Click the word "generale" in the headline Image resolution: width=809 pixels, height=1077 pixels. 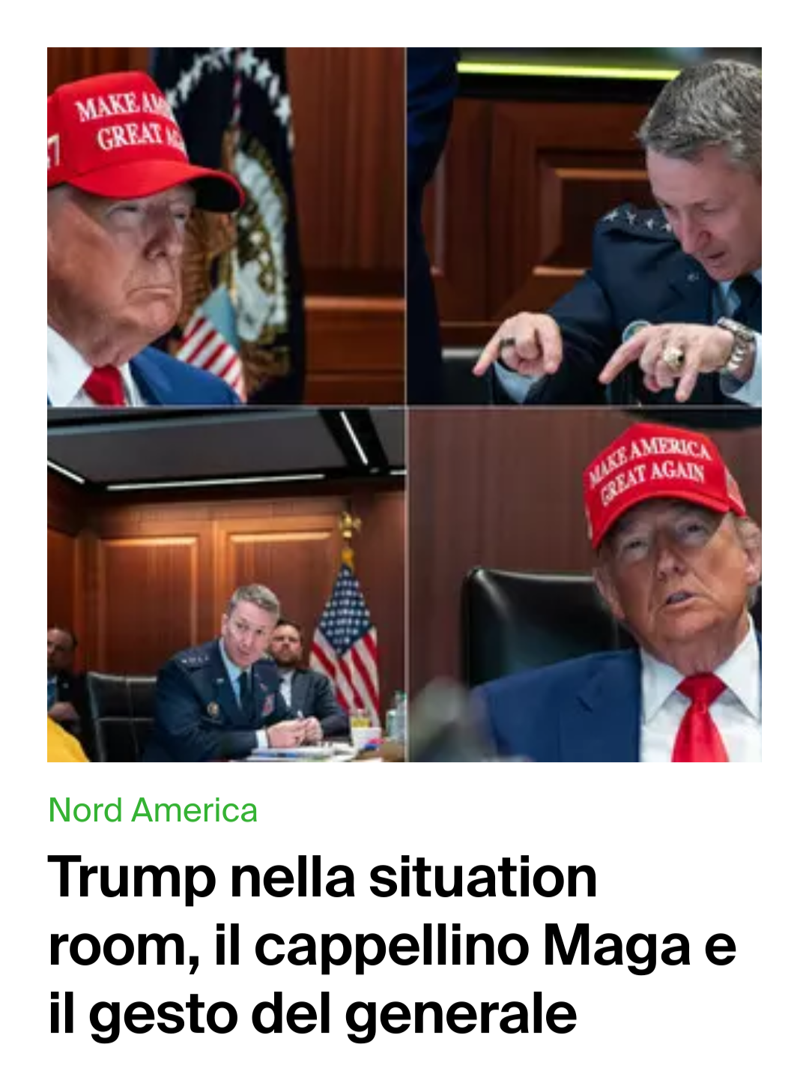[461, 1014]
